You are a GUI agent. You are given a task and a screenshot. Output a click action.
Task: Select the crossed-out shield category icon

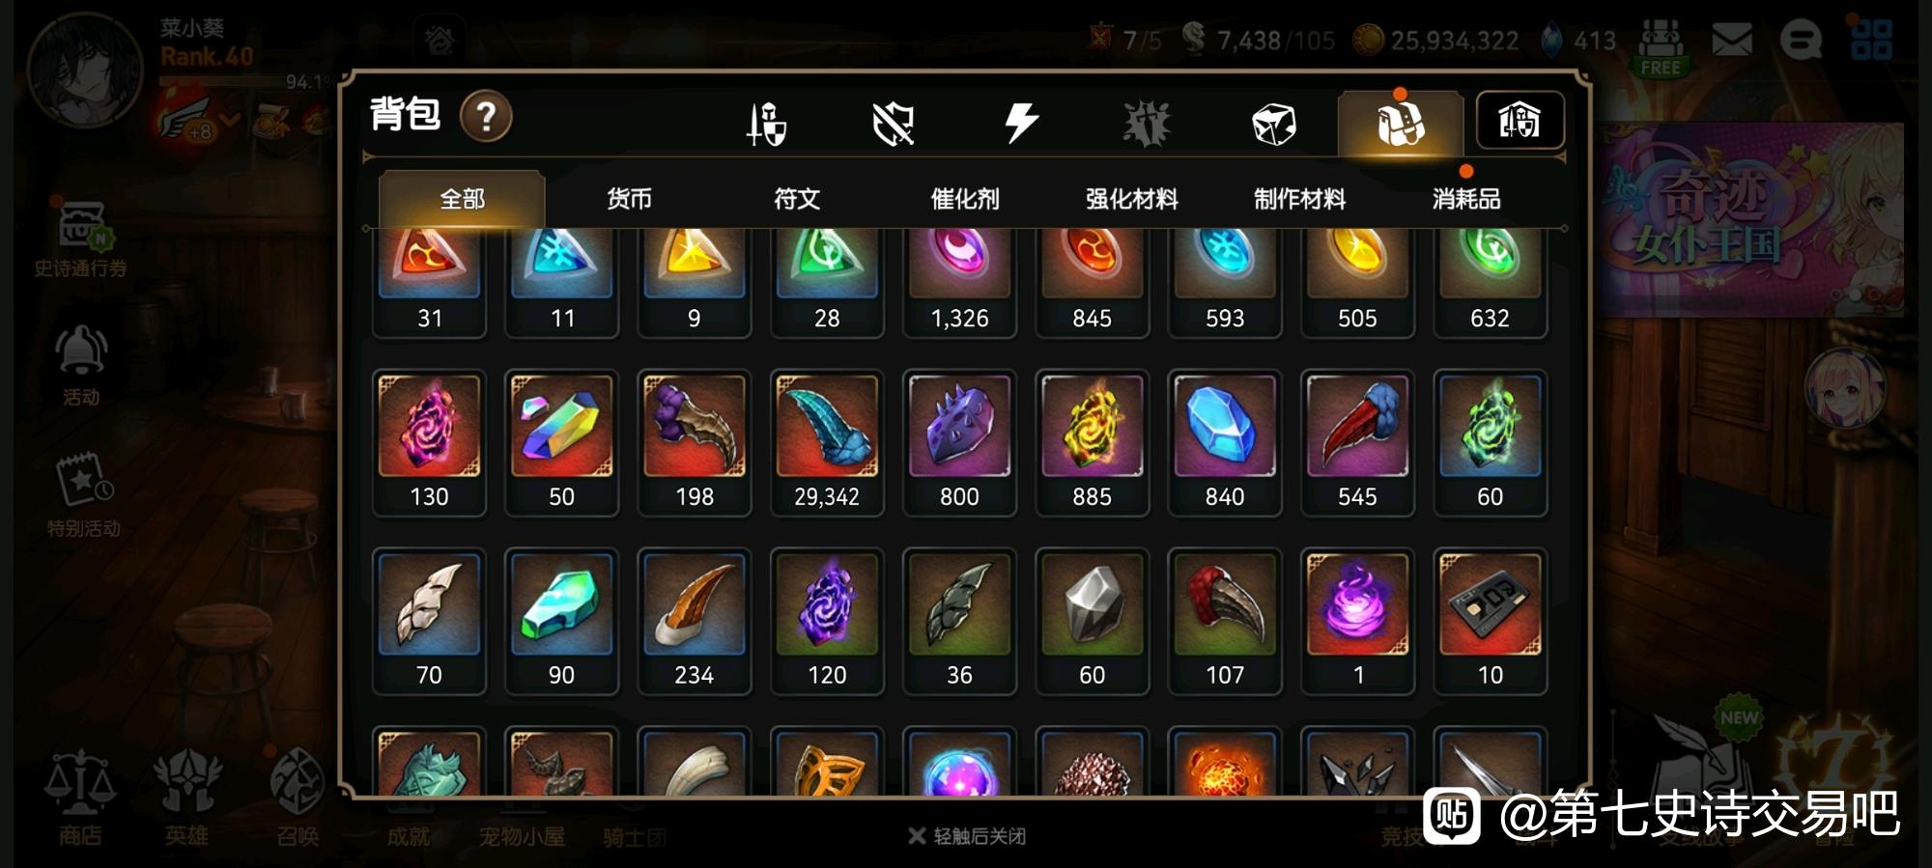pyautogui.click(x=893, y=124)
